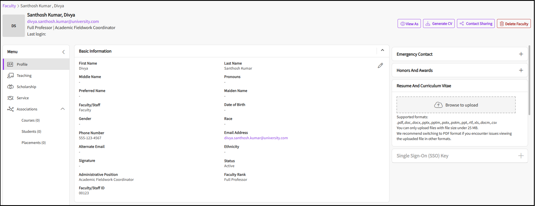
Task: Click the plus icon for Emergency Contact
Action: 521,54
